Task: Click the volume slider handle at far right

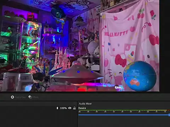Action: (x=169, y=115)
